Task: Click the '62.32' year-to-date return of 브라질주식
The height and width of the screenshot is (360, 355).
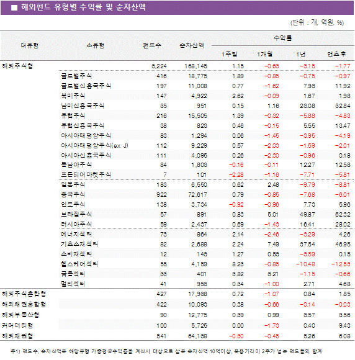Action: point(343,215)
